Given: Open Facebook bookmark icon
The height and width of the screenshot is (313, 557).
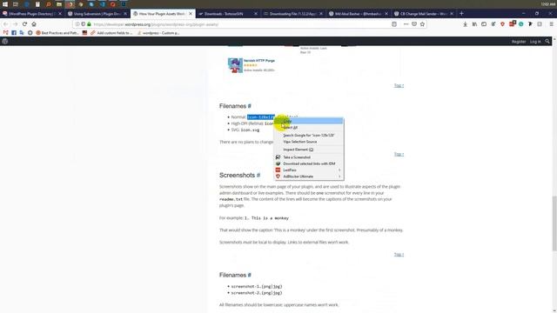Looking at the screenshot, I should (x=14, y=33).
